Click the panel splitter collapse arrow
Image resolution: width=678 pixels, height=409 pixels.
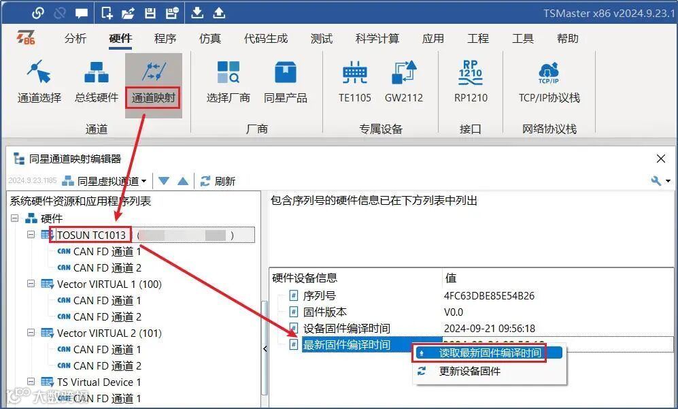(265, 348)
